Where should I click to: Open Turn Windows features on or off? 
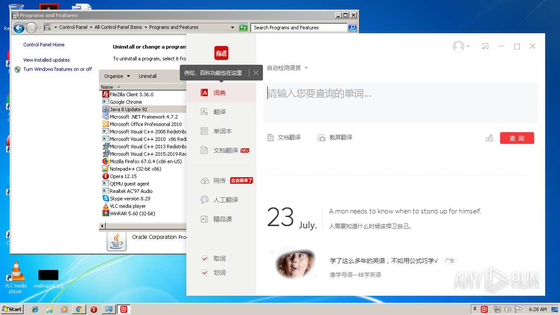coord(57,69)
